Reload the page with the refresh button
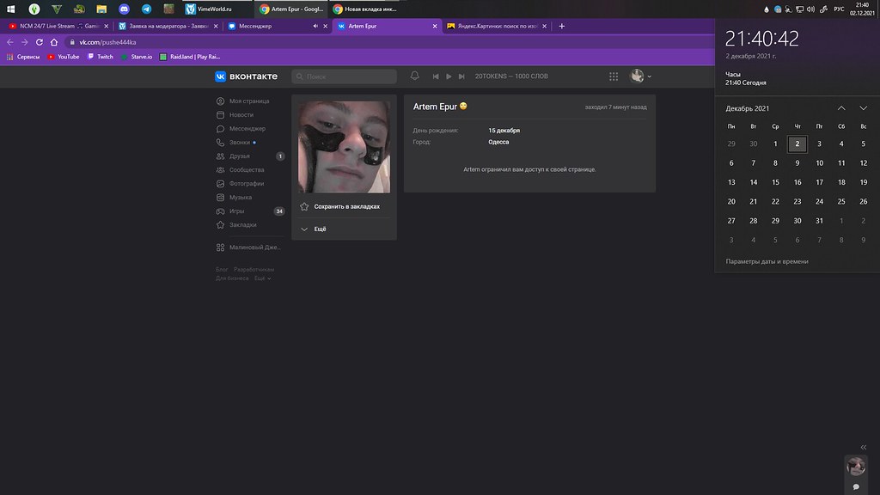This screenshot has height=495, width=880. tap(40, 42)
